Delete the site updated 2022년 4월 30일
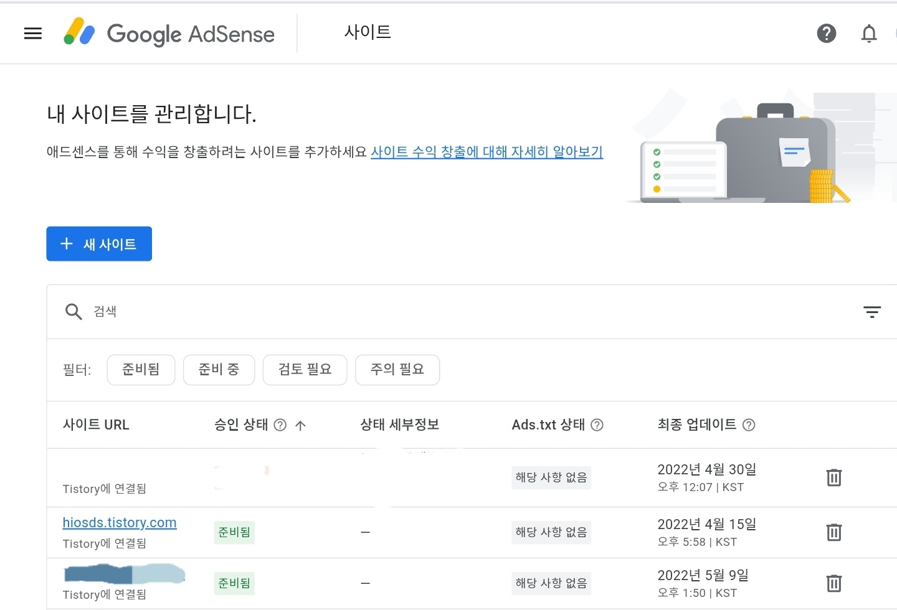This screenshot has height=610, width=897. tap(834, 477)
